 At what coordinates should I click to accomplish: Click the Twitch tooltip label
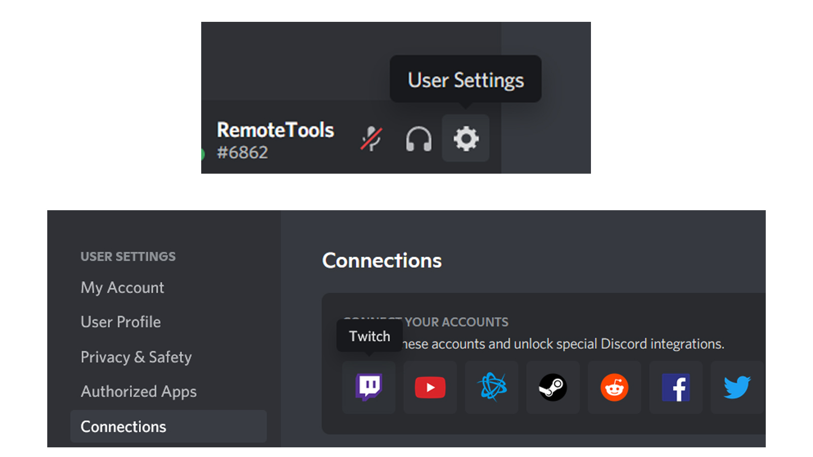tap(369, 336)
